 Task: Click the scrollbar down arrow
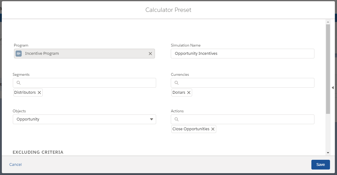tap(328, 153)
